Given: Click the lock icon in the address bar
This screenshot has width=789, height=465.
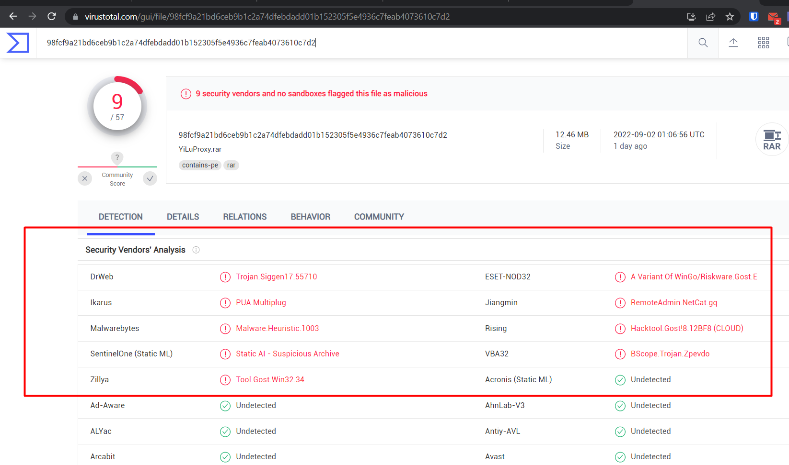Looking at the screenshot, I should click(x=75, y=17).
